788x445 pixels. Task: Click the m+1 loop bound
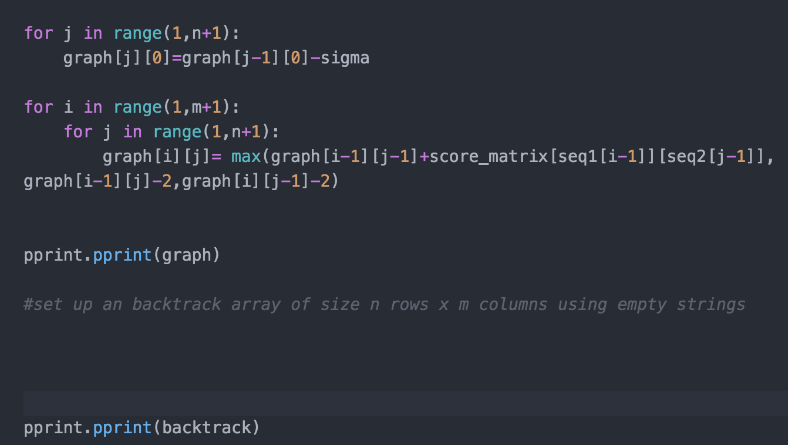(x=197, y=107)
